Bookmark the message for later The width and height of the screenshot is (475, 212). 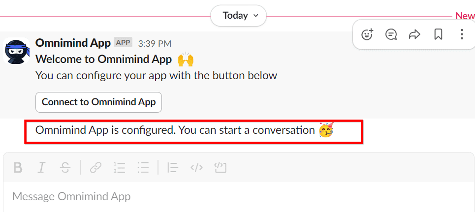(438, 34)
